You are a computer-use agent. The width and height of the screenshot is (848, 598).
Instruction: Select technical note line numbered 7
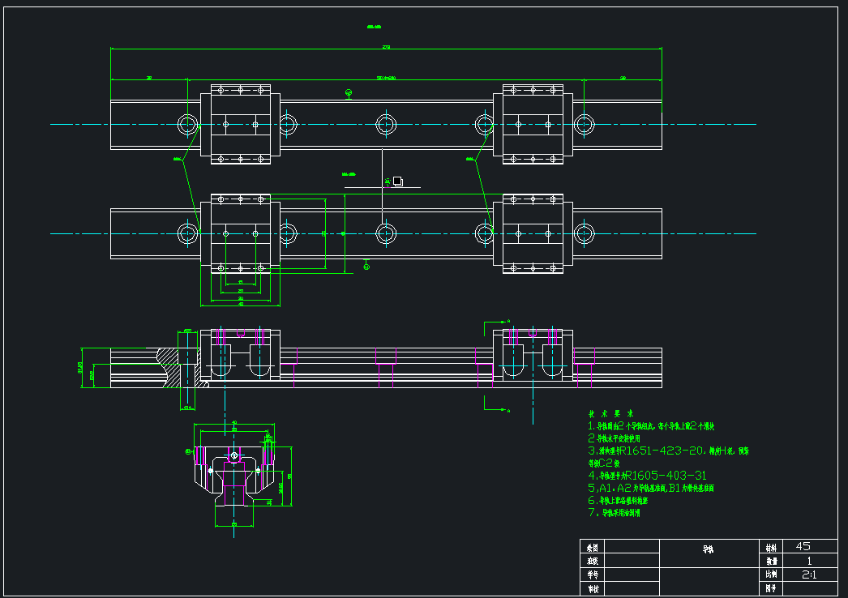pos(615,513)
